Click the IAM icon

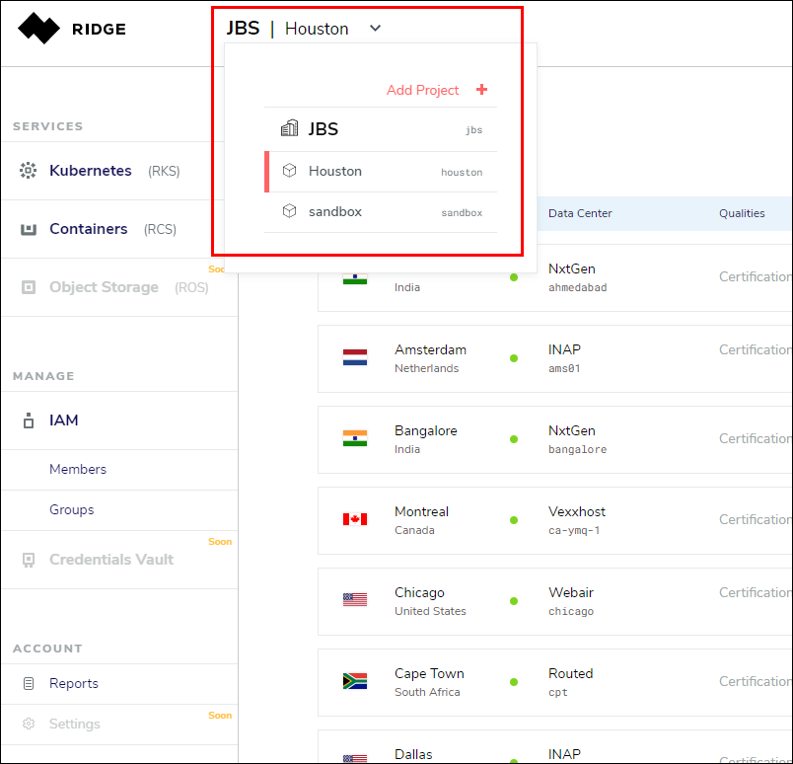pyautogui.click(x=29, y=420)
